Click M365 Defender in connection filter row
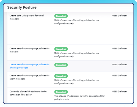Viewport: 137px width, 107px height. click(x=119, y=91)
